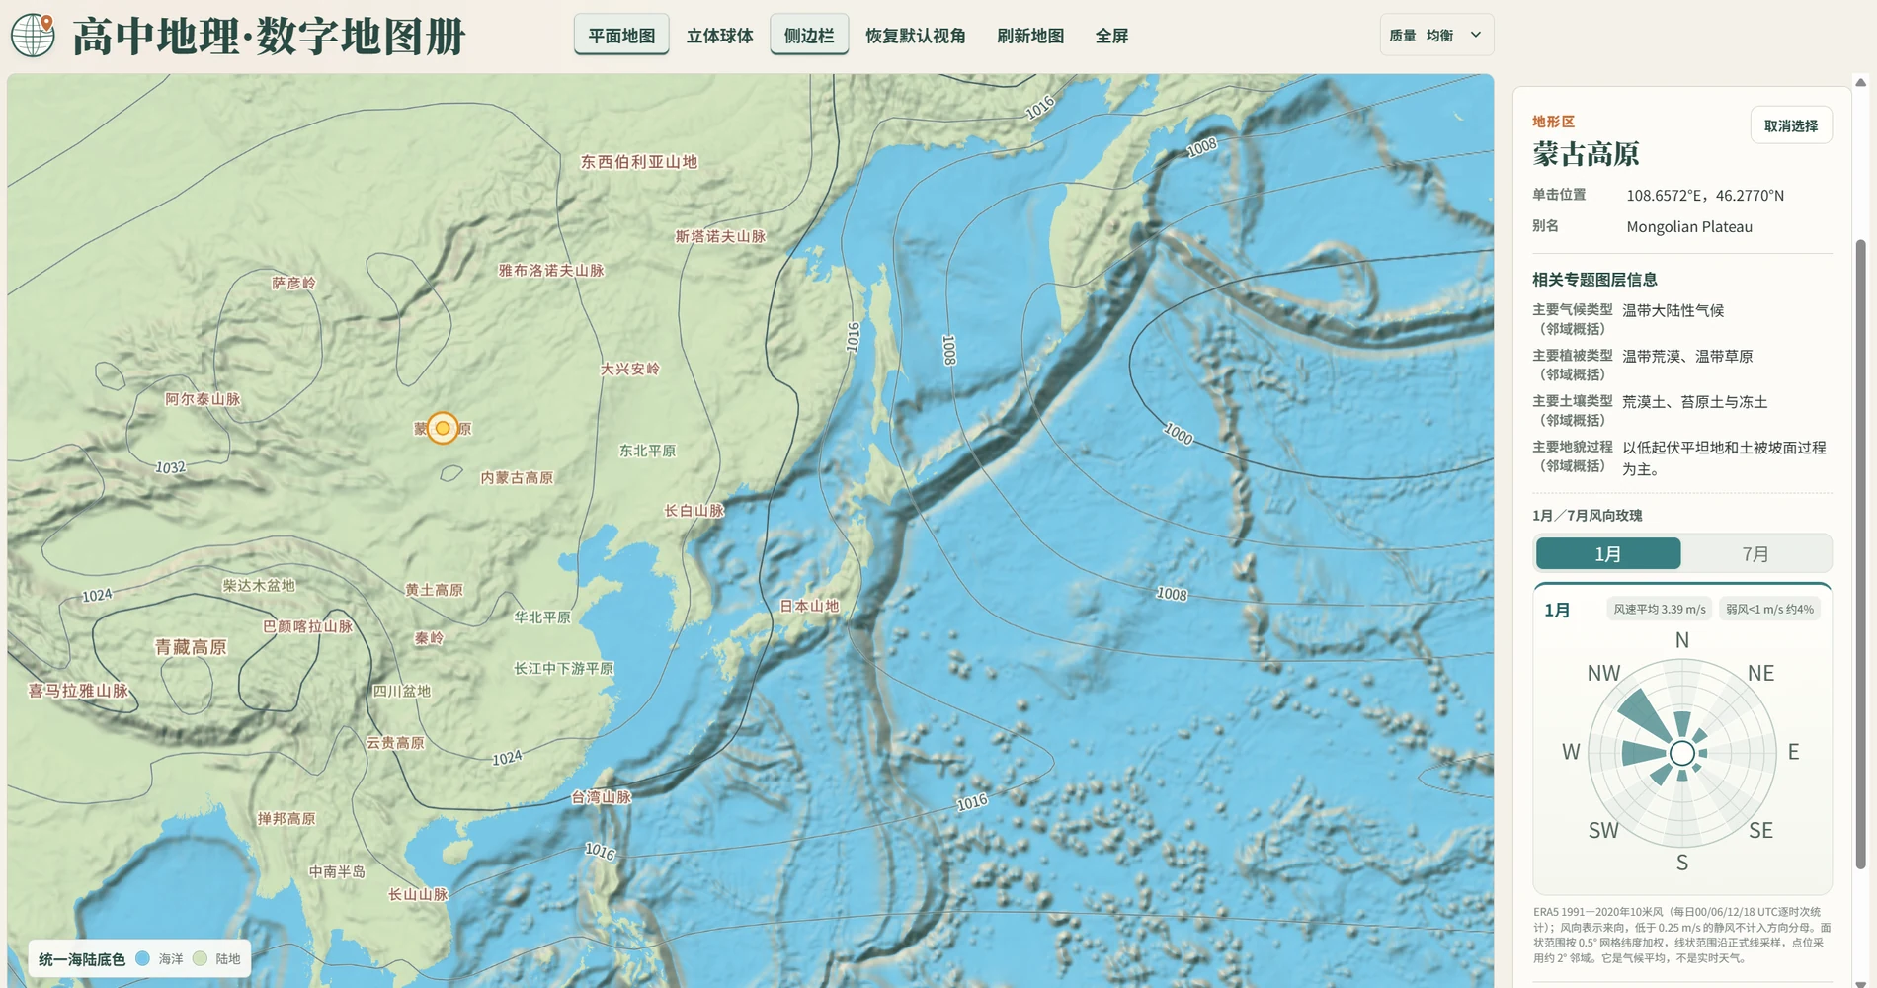Screen dimensions: 1877x988
Task: Click the 阿尔泰山脉 map label
Action: pos(203,399)
